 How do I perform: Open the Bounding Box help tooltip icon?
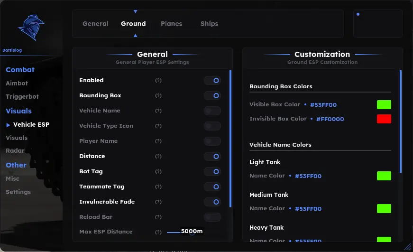pos(158,95)
